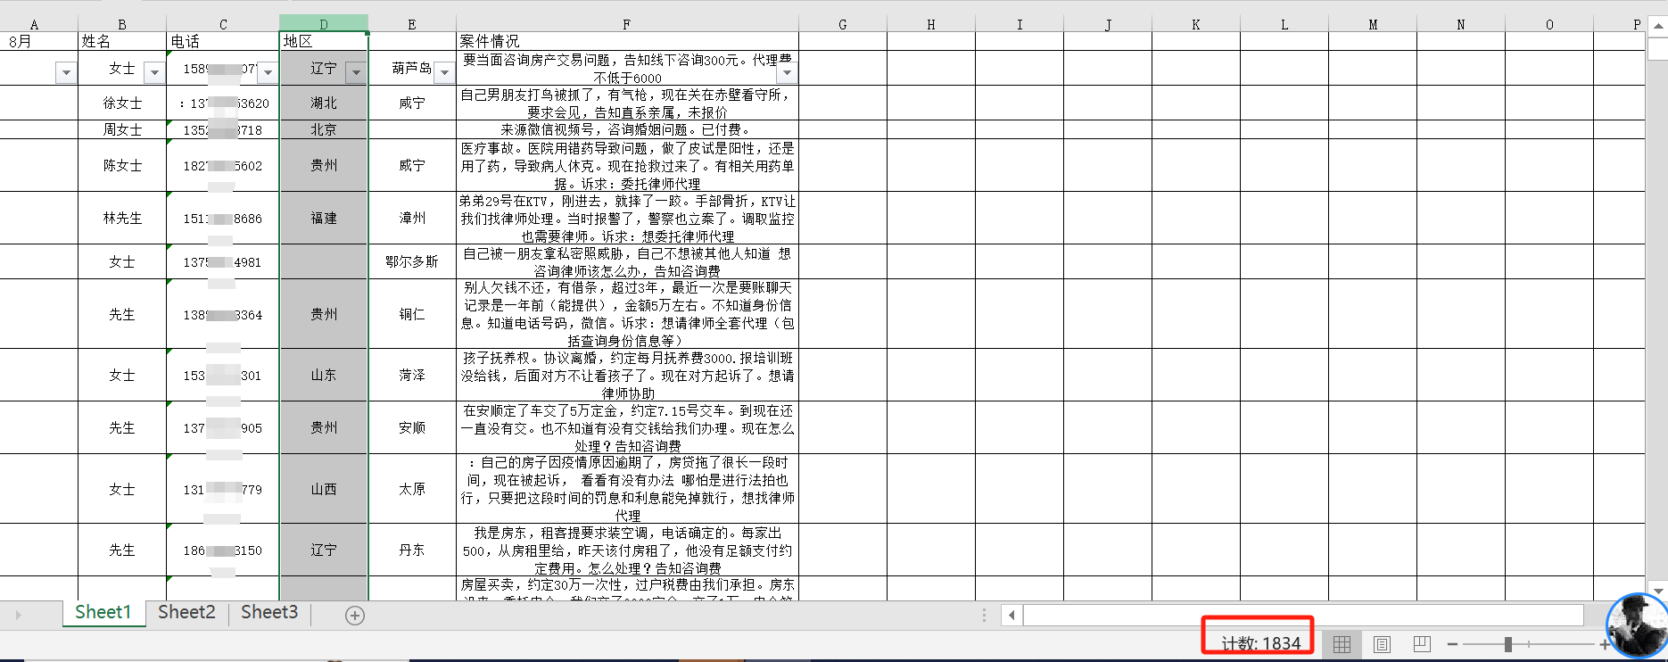
Task: Click the zoom slider handle
Action: click(x=1507, y=644)
